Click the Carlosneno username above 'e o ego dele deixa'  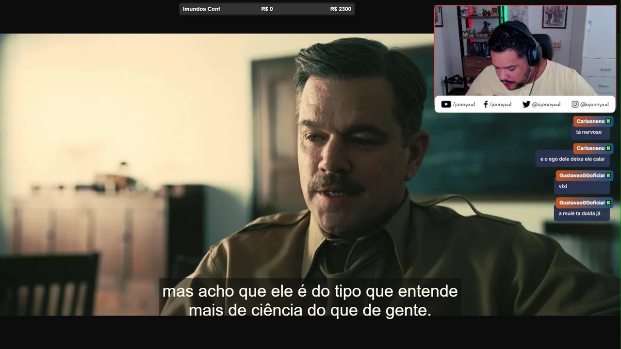click(590, 148)
